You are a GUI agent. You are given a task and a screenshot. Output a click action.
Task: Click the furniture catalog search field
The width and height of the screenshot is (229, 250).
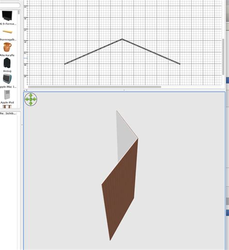click(x=10, y=5)
